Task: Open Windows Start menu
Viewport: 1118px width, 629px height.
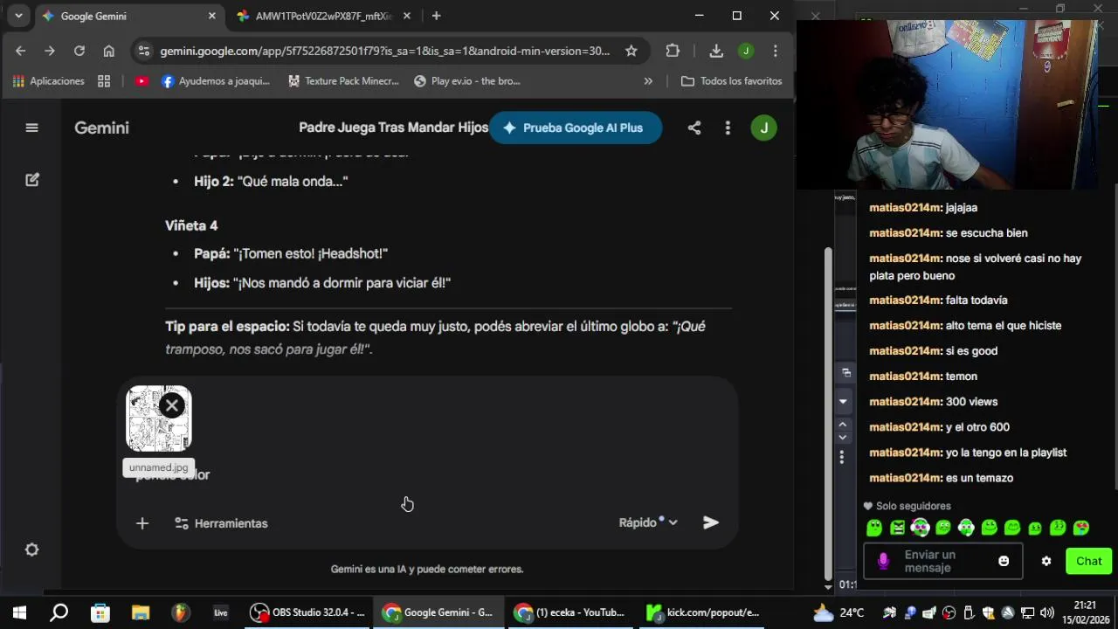Action: [19, 612]
